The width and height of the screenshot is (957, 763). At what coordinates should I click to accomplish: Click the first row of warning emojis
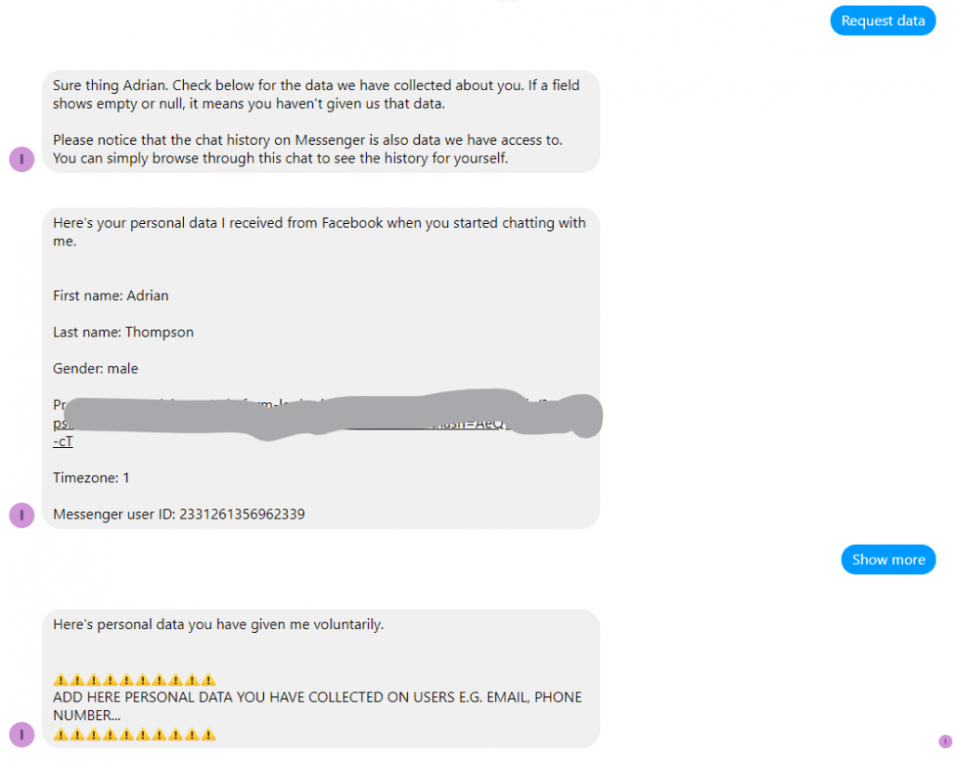[x=135, y=679]
